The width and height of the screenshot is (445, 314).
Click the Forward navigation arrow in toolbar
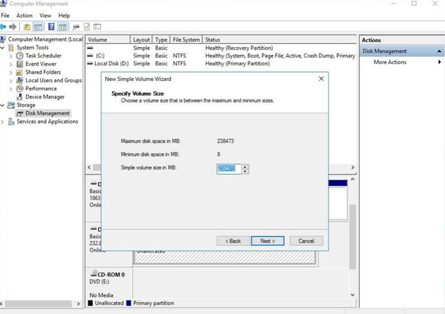point(13,27)
